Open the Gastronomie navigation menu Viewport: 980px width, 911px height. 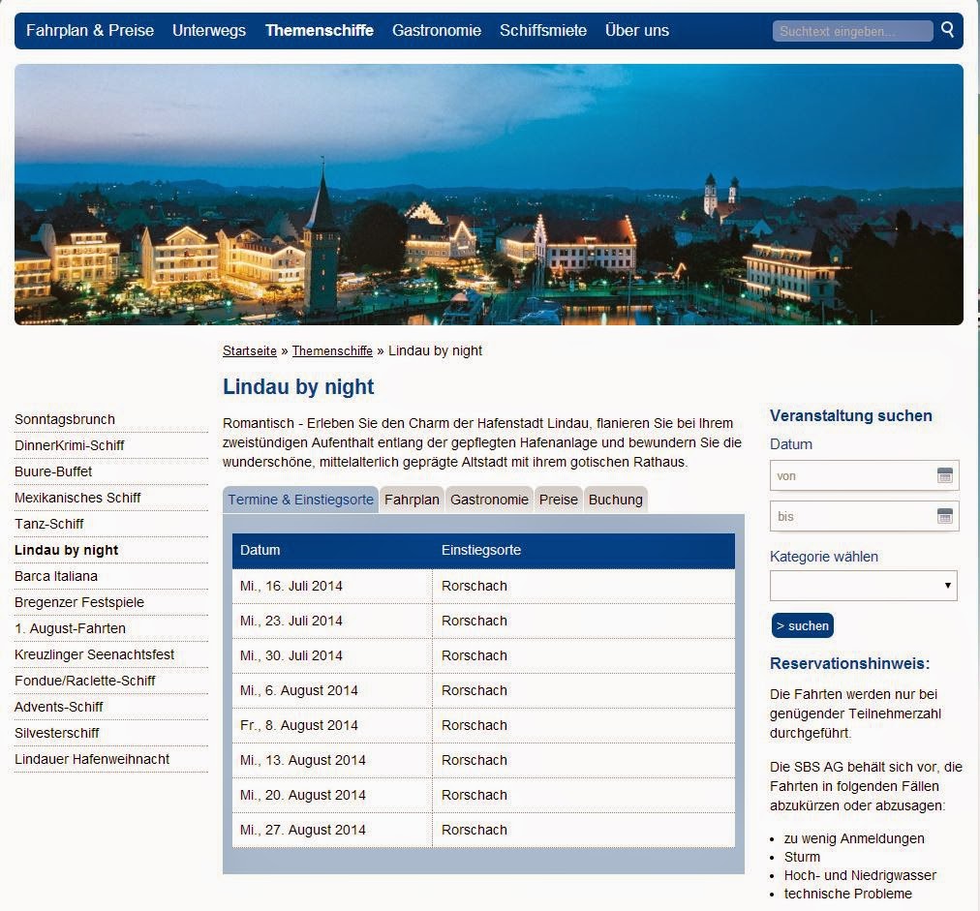point(437,30)
